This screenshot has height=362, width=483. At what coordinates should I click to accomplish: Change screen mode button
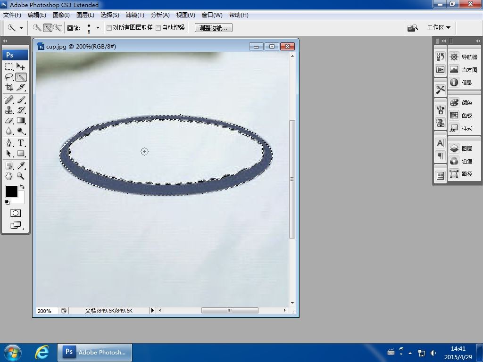(x=16, y=225)
